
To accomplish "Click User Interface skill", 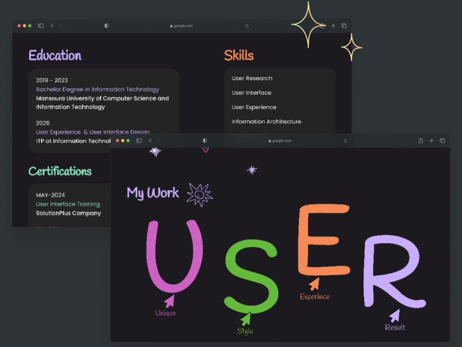I will tap(252, 93).
